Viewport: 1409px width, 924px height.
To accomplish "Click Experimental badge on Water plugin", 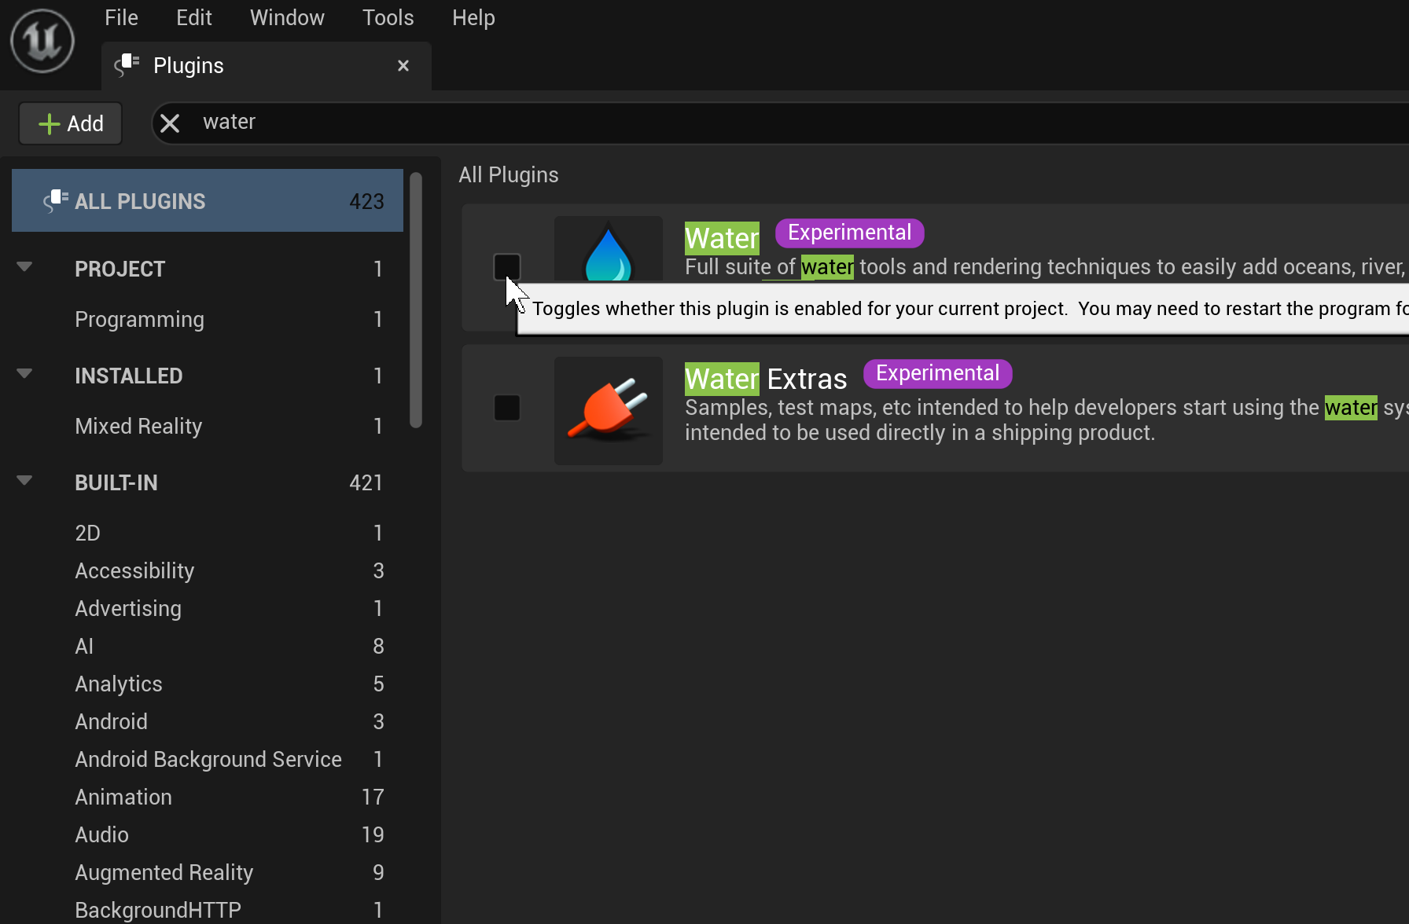I will pyautogui.click(x=849, y=233).
